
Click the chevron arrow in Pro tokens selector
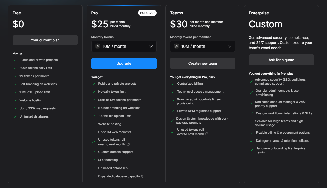tap(151, 46)
